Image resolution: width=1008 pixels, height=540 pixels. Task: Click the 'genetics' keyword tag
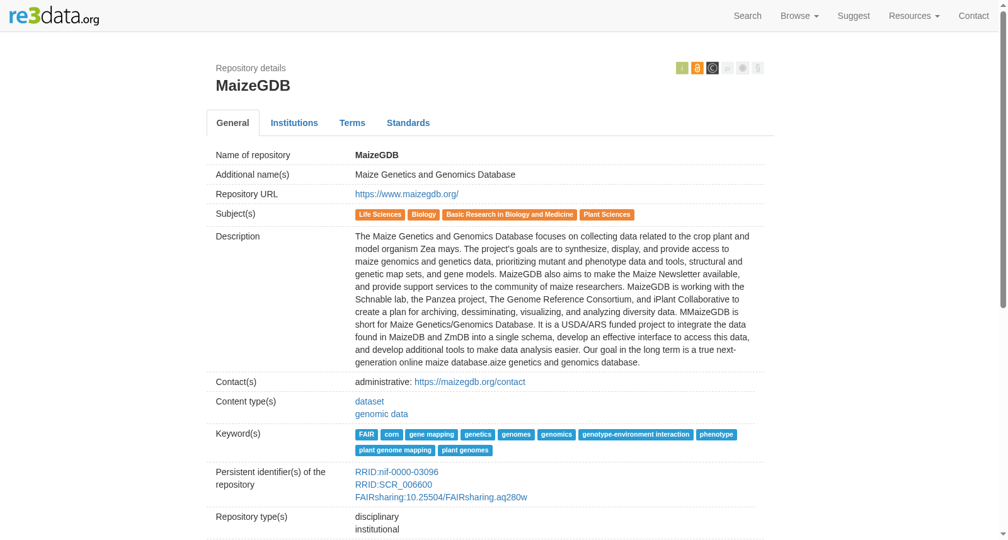click(478, 435)
